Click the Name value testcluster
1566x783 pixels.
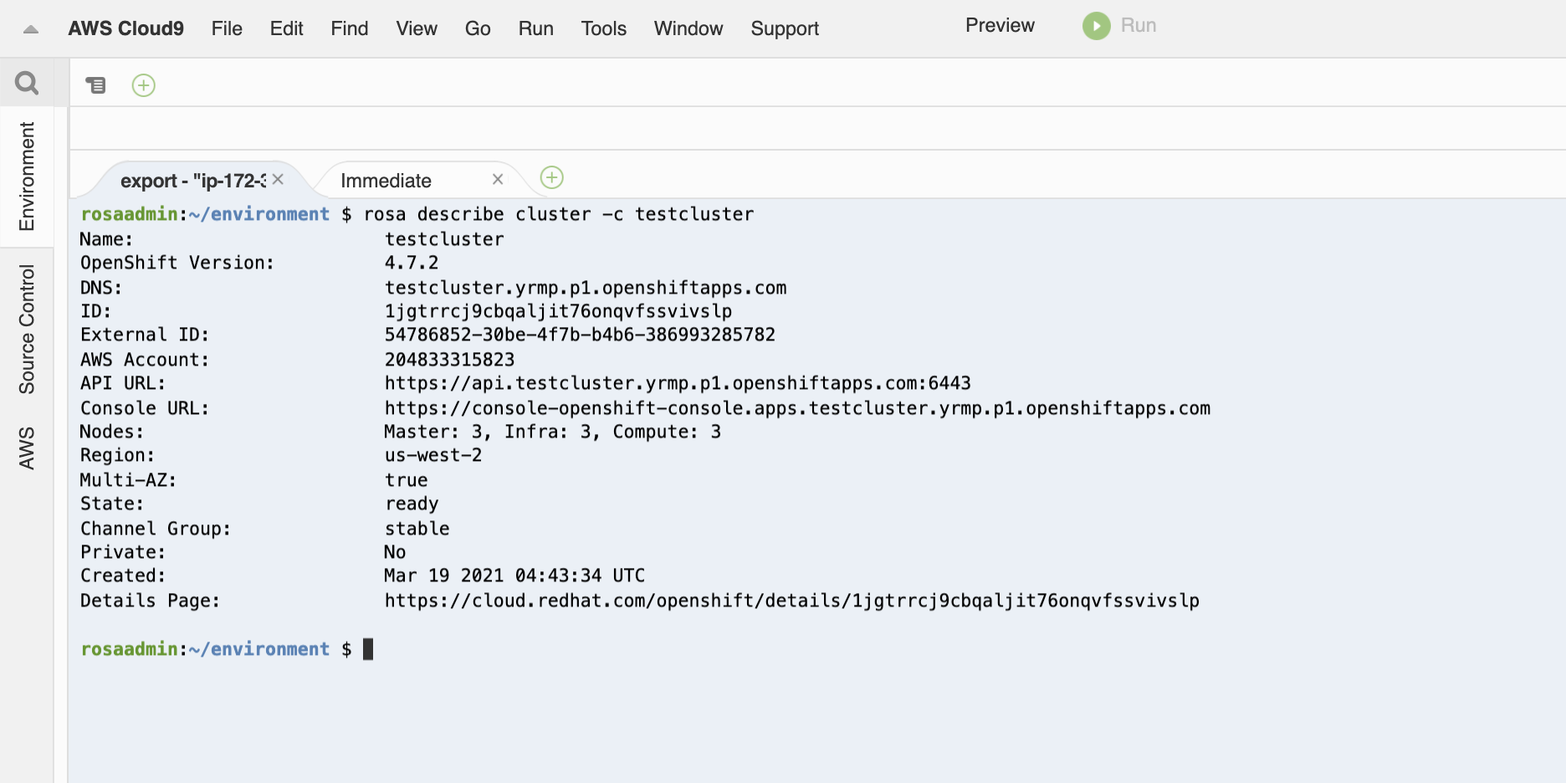point(444,239)
